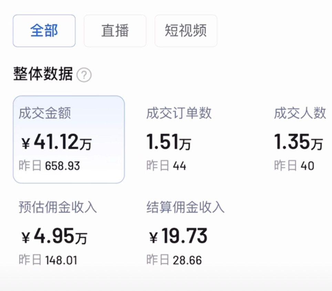Select the 全部 tab

coord(44,31)
